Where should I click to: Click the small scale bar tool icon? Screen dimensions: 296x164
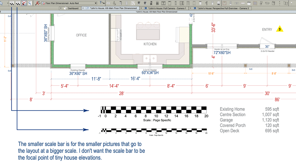[18, 3]
